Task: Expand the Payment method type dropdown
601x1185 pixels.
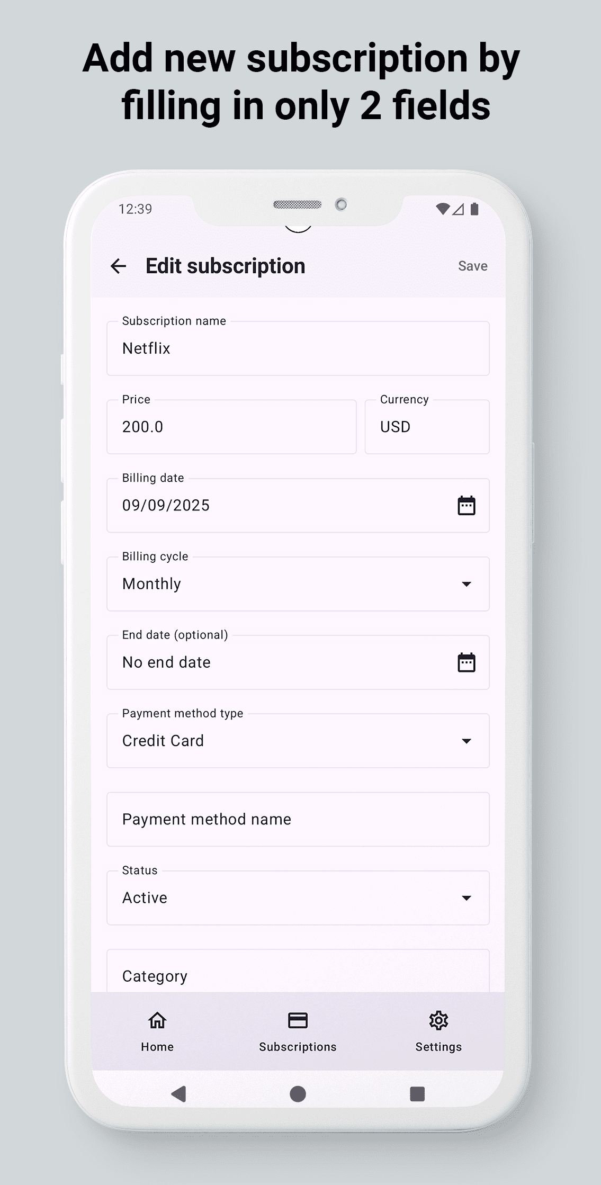Action: tap(466, 741)
